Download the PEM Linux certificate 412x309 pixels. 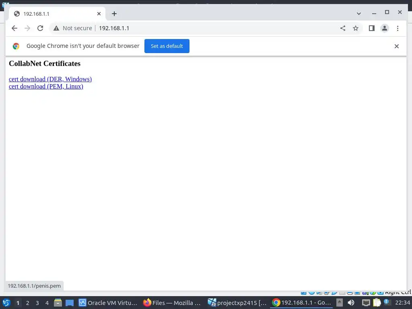pyautogui.click(x=46, y=87)
